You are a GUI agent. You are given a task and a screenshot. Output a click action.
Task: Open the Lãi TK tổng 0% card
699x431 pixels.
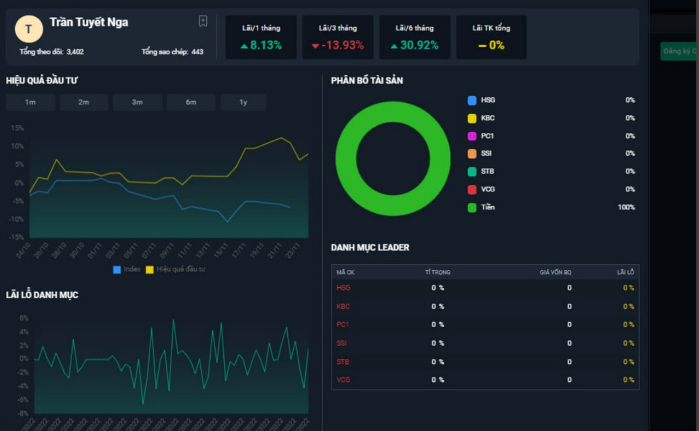pos(491,37)
